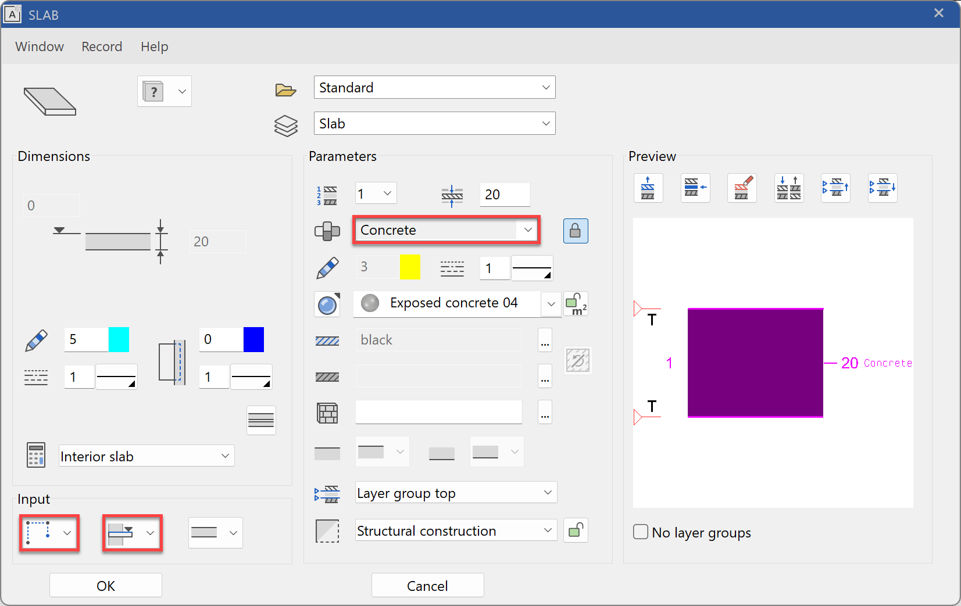Click the crossed-out hatching icon
961x606 pixels.
pos(577,360)
